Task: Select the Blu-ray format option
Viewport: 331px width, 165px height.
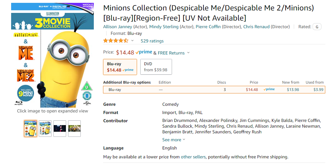Action: (x=120, y=67)
